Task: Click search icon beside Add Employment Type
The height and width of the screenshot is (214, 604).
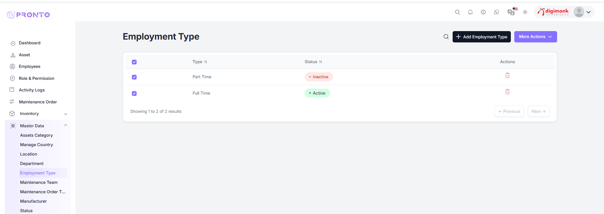Action: (x=446, y=37)
